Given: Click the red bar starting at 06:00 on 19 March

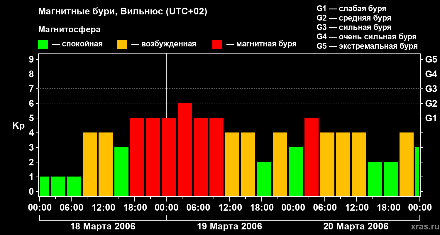Looking at the screenshot, I should pos(201,157).
